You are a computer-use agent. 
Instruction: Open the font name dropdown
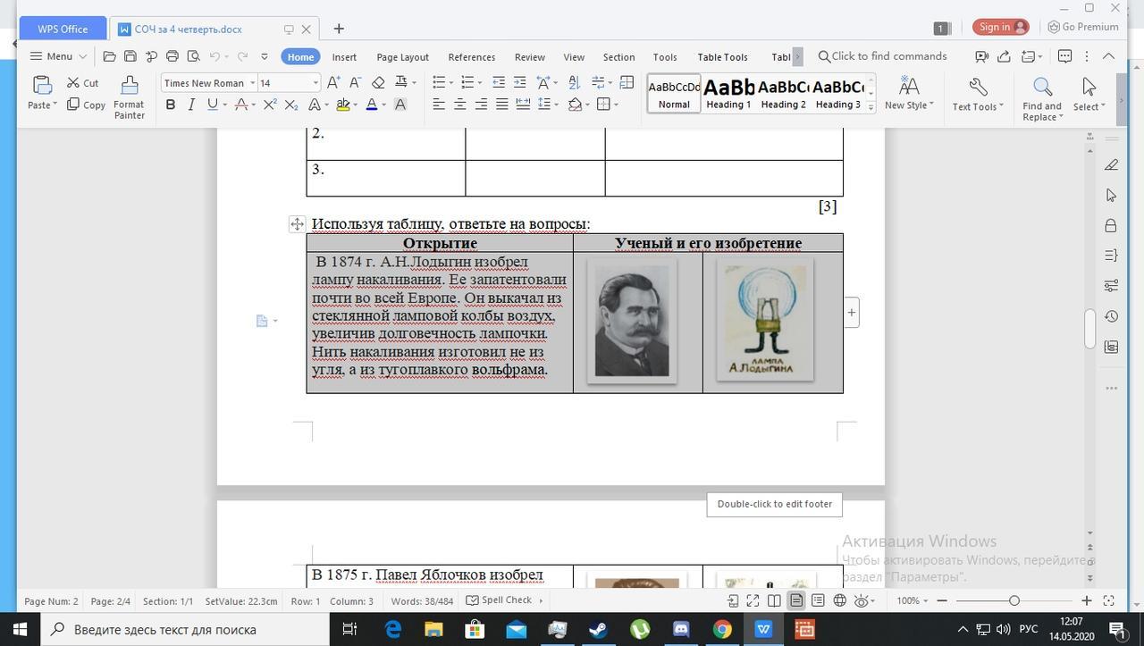252,83
